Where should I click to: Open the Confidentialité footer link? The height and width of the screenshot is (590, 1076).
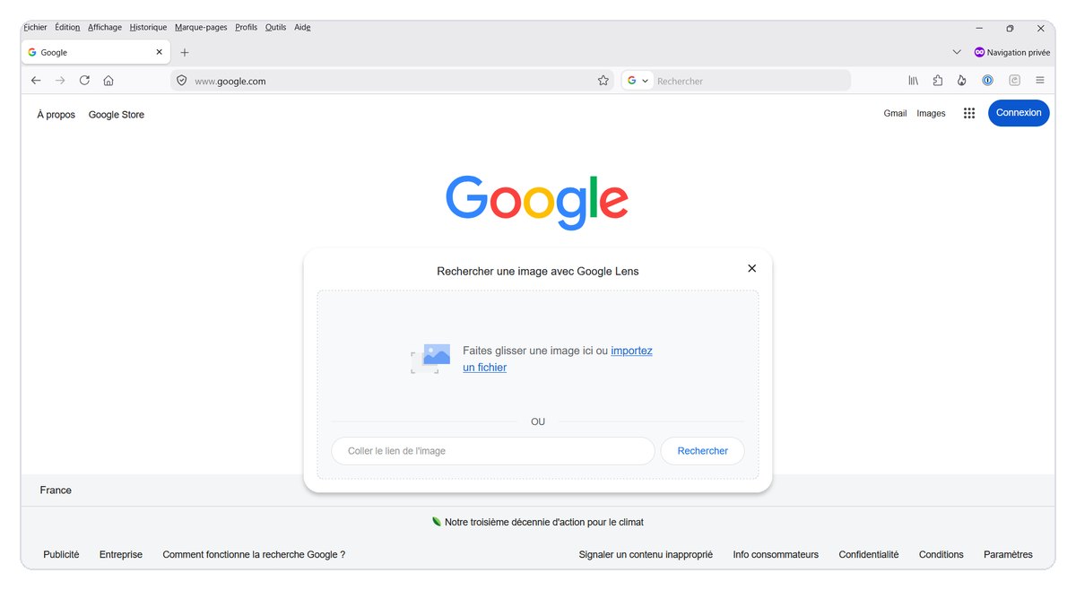pos(869,555)
